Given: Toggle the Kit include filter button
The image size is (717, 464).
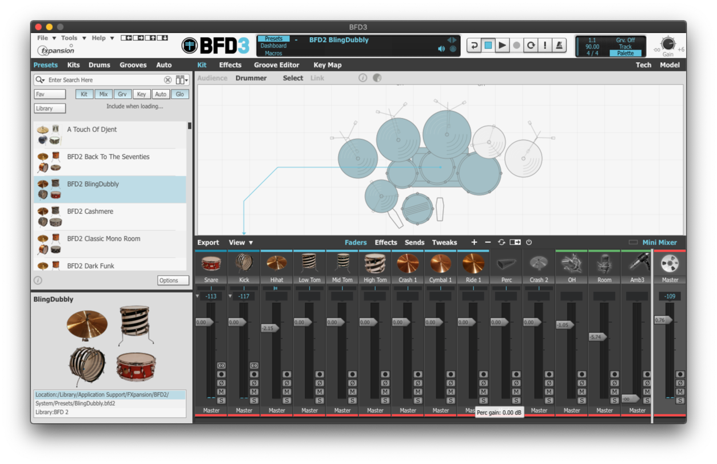Looking at the screenshot, I should [84, 94].
